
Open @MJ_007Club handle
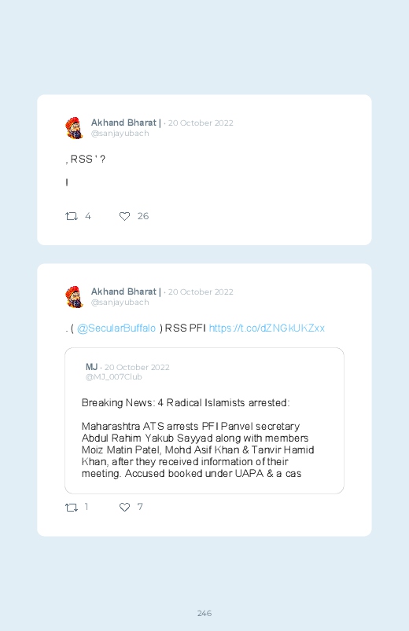tap(113, 377)
